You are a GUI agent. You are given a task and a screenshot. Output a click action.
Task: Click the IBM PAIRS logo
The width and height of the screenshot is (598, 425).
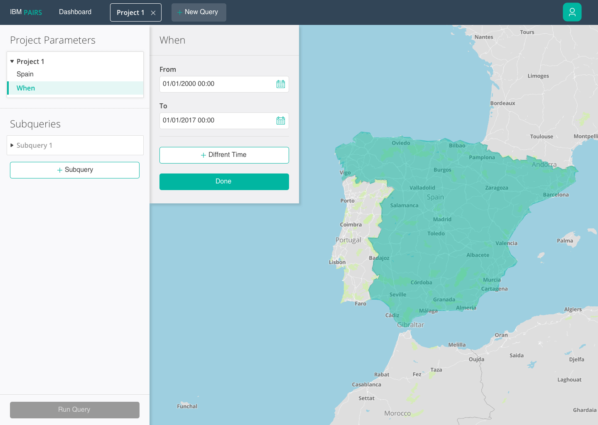26,12
